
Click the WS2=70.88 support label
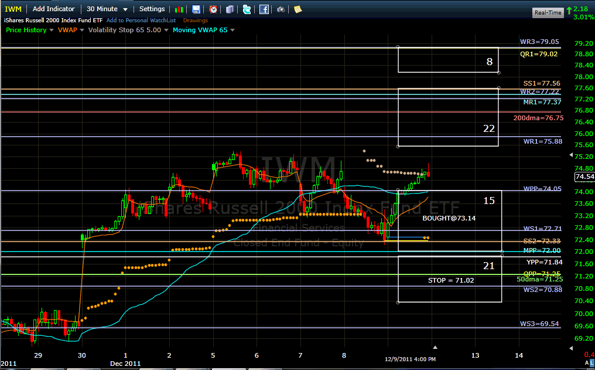pos(543,290)
